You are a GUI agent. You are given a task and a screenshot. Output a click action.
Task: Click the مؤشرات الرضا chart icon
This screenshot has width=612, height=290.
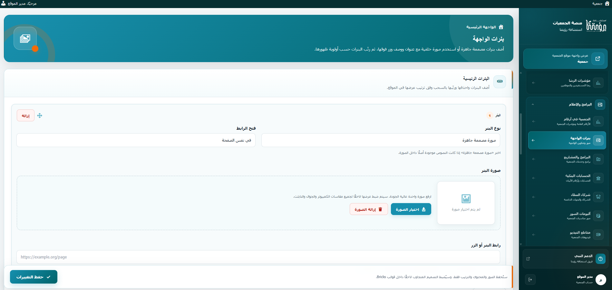pyautogui.click(x=598, y=83)
